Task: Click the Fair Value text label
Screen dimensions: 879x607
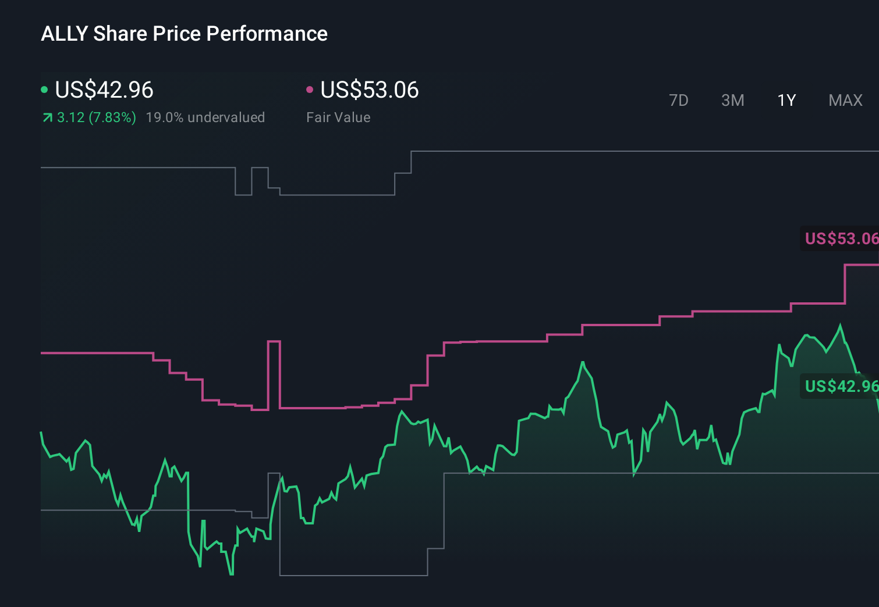Action: 338,117
